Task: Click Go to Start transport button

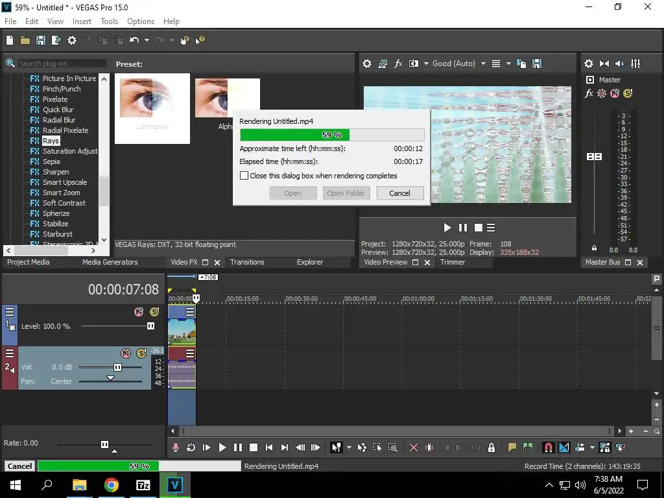Action: point(269,447)
